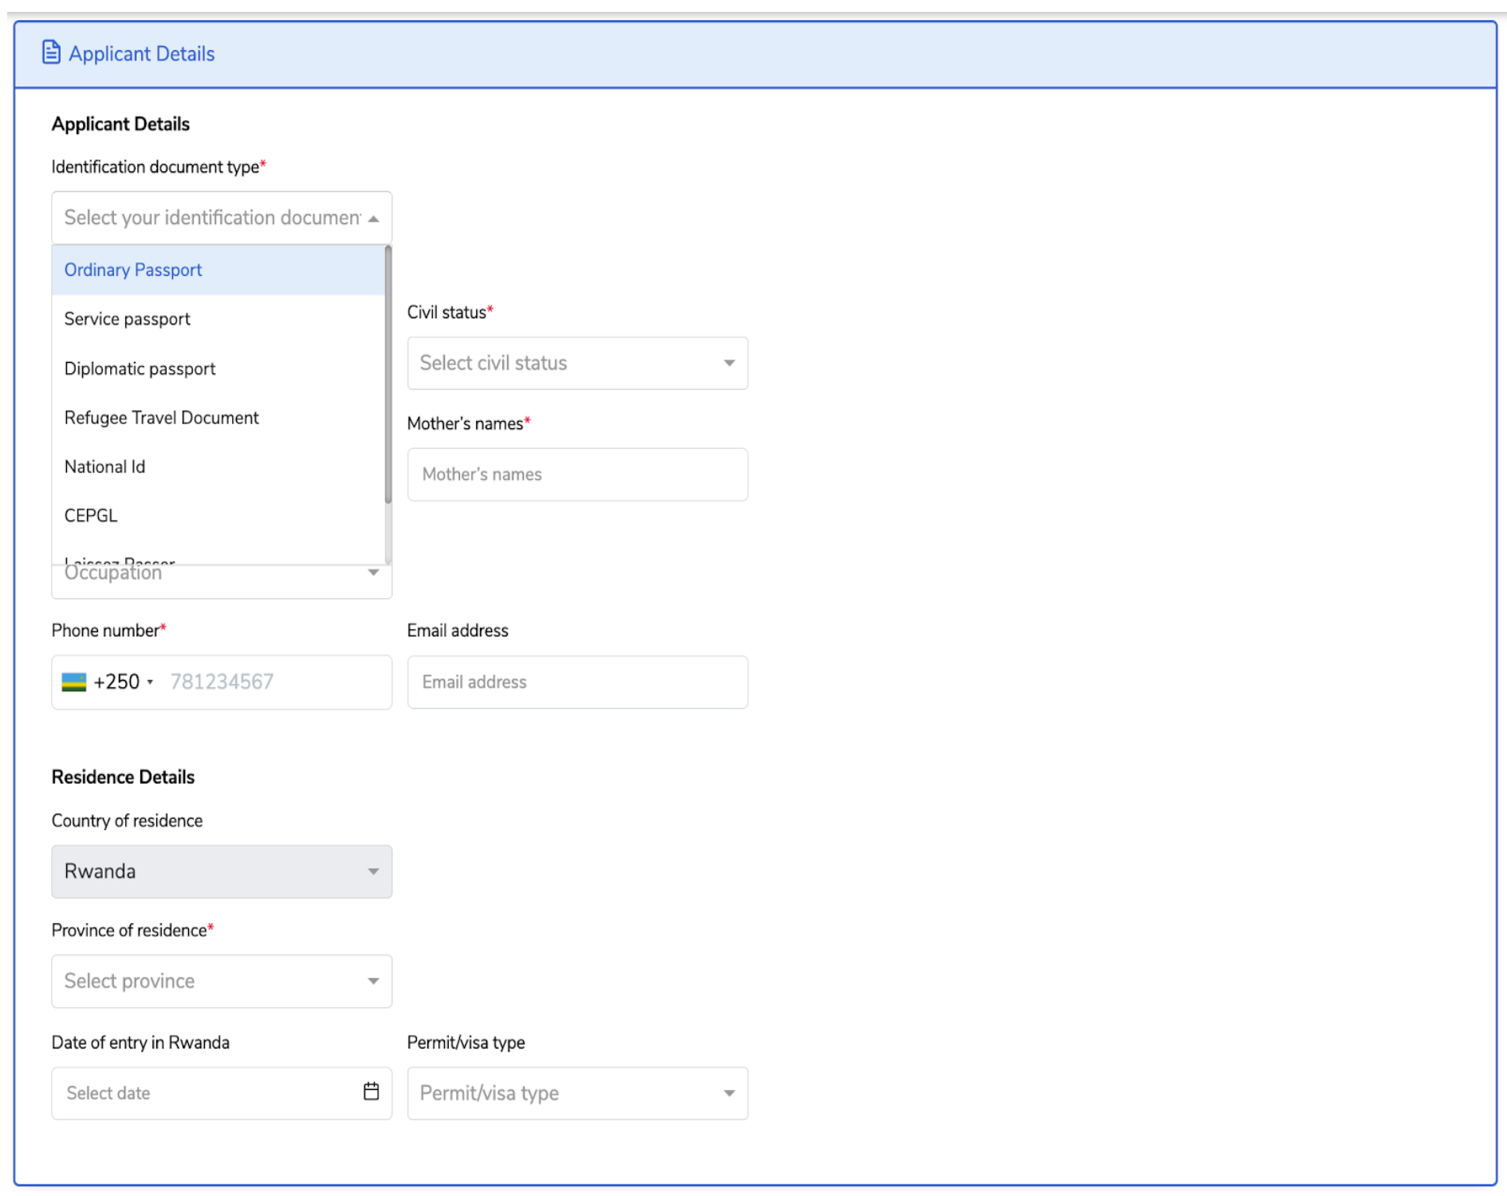
Task: Click the document type list scrollbar
Action: [388, 375]
